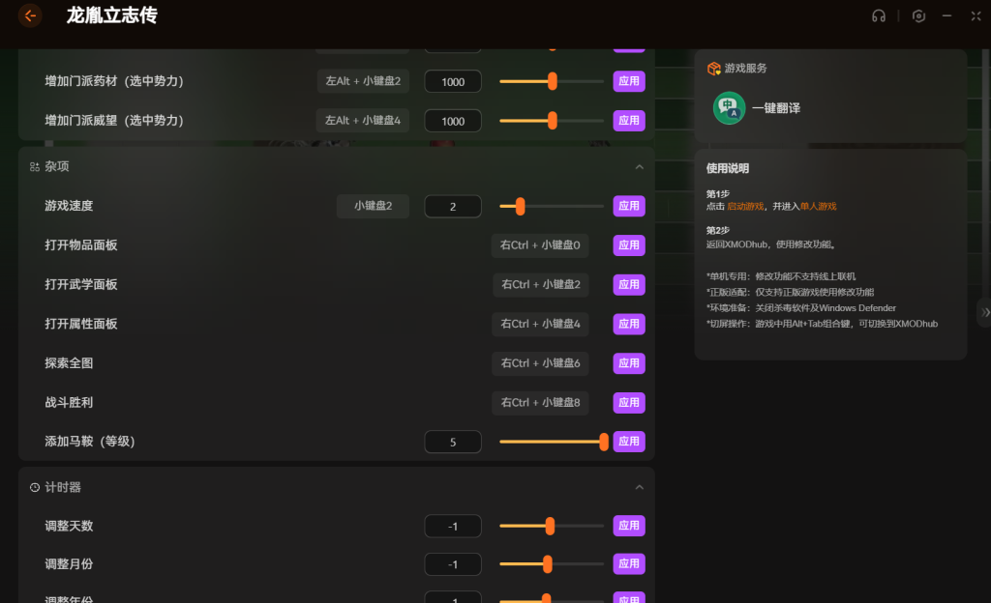Click the 游戏速度 slider handle
This screenshot has height=603, width=991.
tap(520, 206)
